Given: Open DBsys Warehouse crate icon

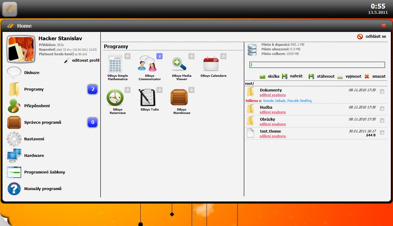Looking at the screenshot, I should [179, 97].
